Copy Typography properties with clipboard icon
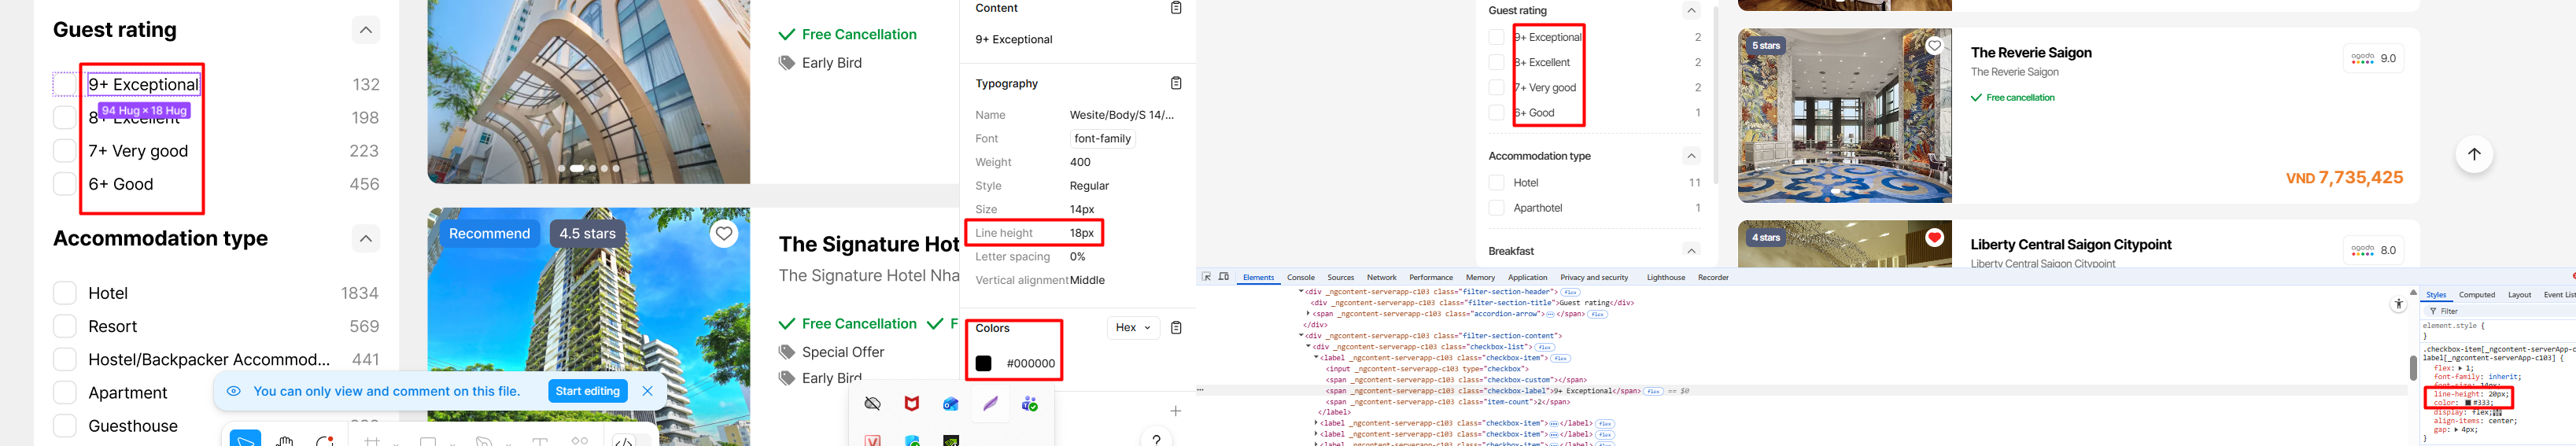The height and width of the screenshot is (446, 2576). point(1176,83)
